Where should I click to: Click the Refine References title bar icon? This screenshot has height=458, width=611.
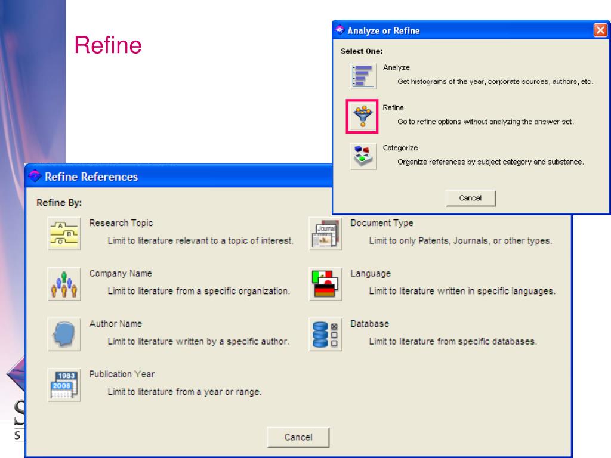tap(35, 177)
